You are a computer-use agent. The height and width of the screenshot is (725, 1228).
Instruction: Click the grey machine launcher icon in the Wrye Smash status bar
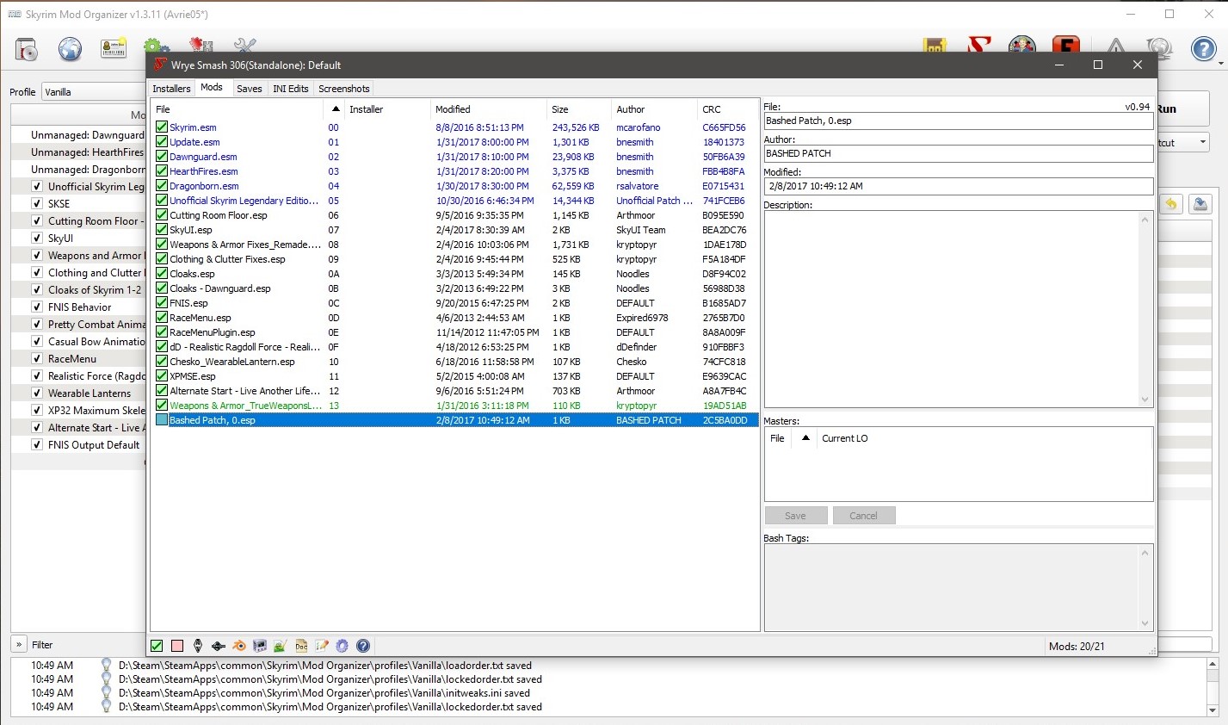tap(260, 646)
